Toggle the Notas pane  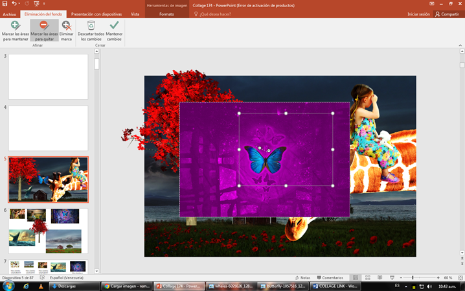(x=303, y=277)
